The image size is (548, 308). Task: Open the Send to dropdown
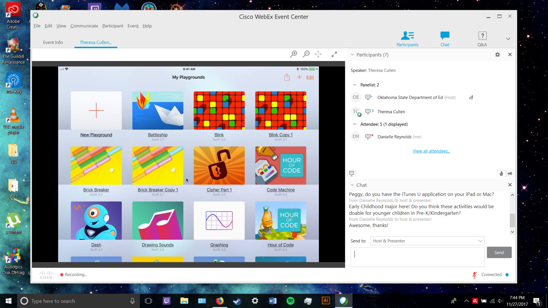pos(427,241)
